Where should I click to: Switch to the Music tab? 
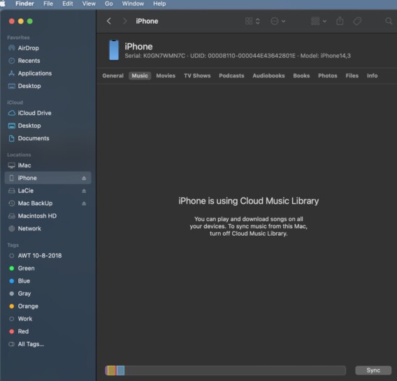click(x=140, y=75)
